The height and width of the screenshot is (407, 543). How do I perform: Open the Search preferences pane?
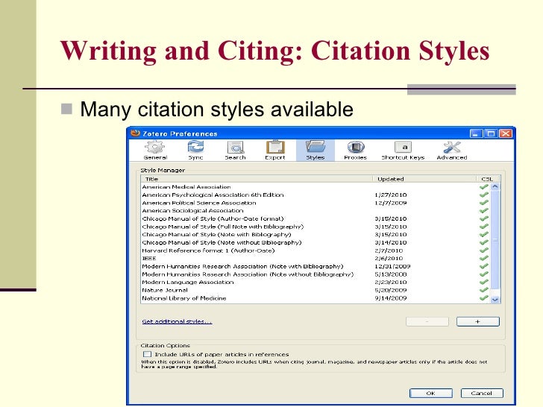click(x=235, y=150)
